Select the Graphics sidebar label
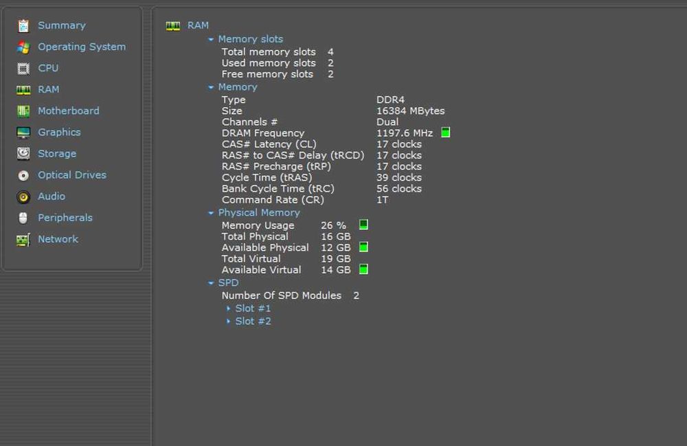Viewport: 687px width, 446px height. click(59, 132)
